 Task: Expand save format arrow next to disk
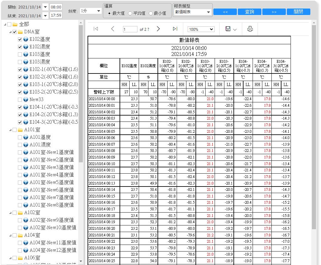[235, 30]
